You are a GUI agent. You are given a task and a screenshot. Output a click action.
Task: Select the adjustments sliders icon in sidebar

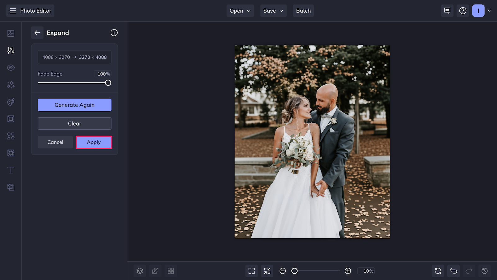pos(11,50)
